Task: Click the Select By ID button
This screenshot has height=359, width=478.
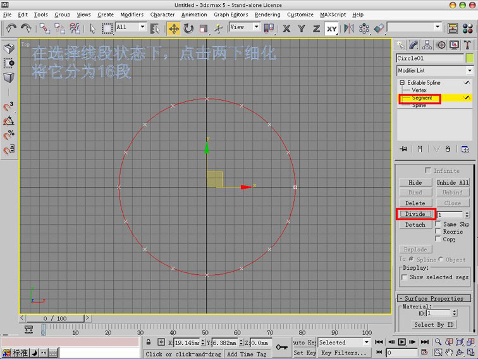Action: coord(434,325)
